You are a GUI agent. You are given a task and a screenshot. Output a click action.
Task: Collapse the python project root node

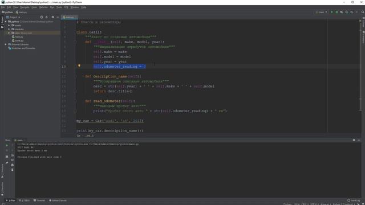pyautogui.click(x=6, y=22)
